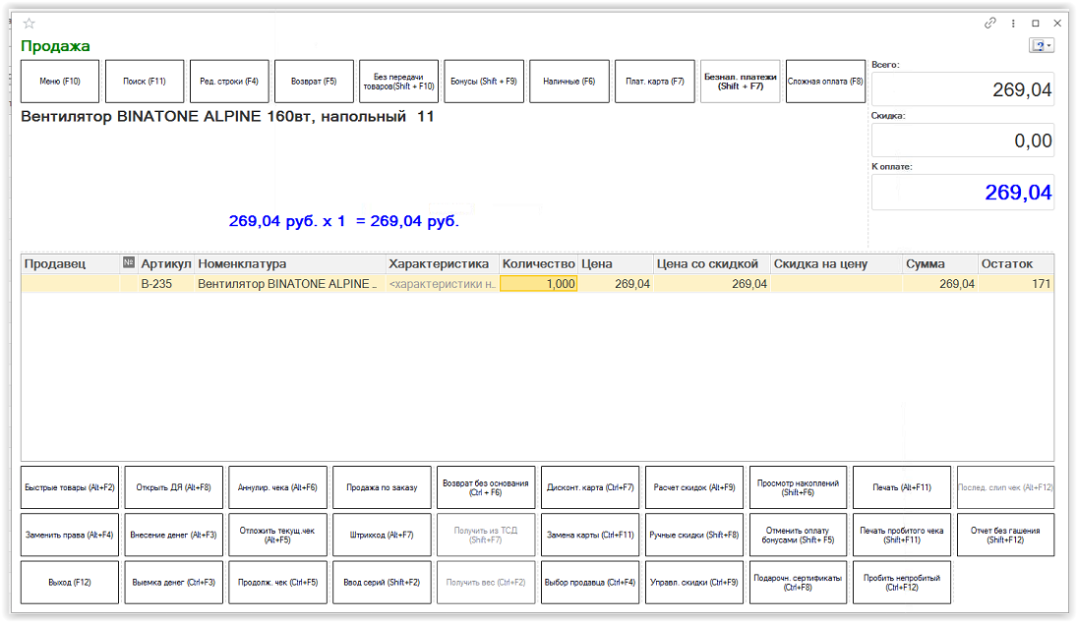Click Выход (F12) to exit
The image size is (1077, 622).
(x=70, y=582)
